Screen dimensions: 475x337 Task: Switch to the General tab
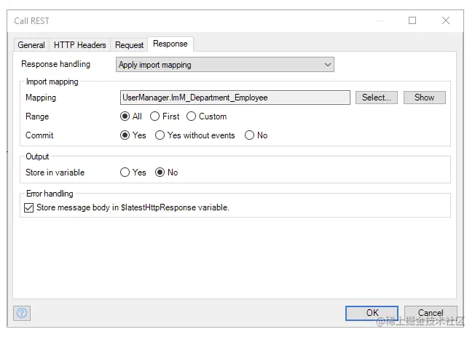(x=31, y=45)
